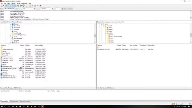Sort local files by Filesize column
This screenshot has width=192, height=108.
pyautogui.click(x=22, y=45)
